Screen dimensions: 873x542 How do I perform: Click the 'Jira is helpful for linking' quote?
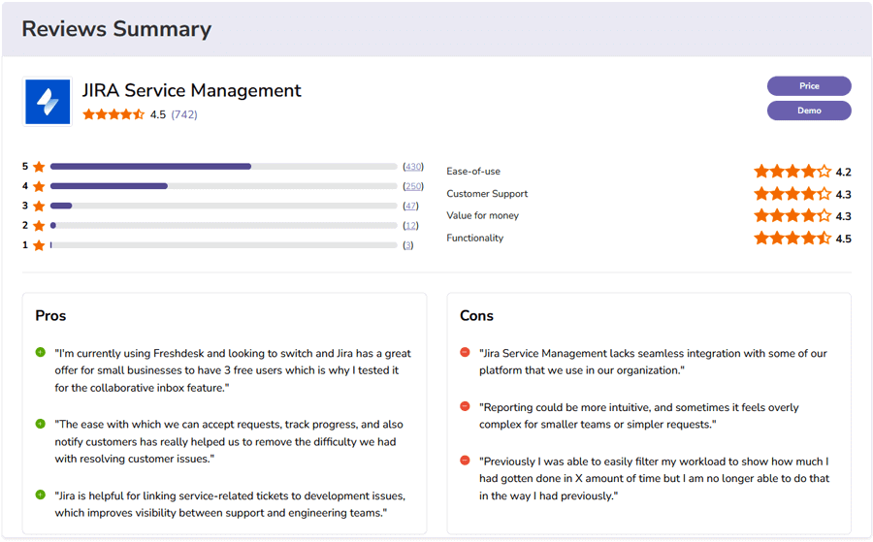coord(230,504)
